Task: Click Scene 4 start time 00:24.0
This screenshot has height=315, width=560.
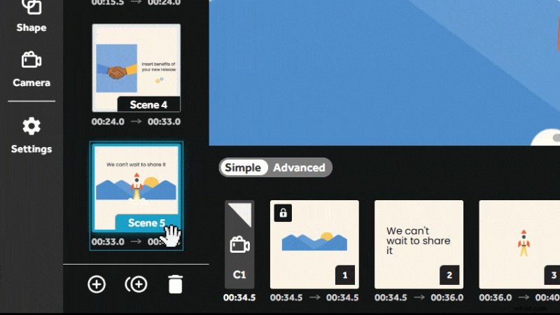Action: tap(108, 122)
